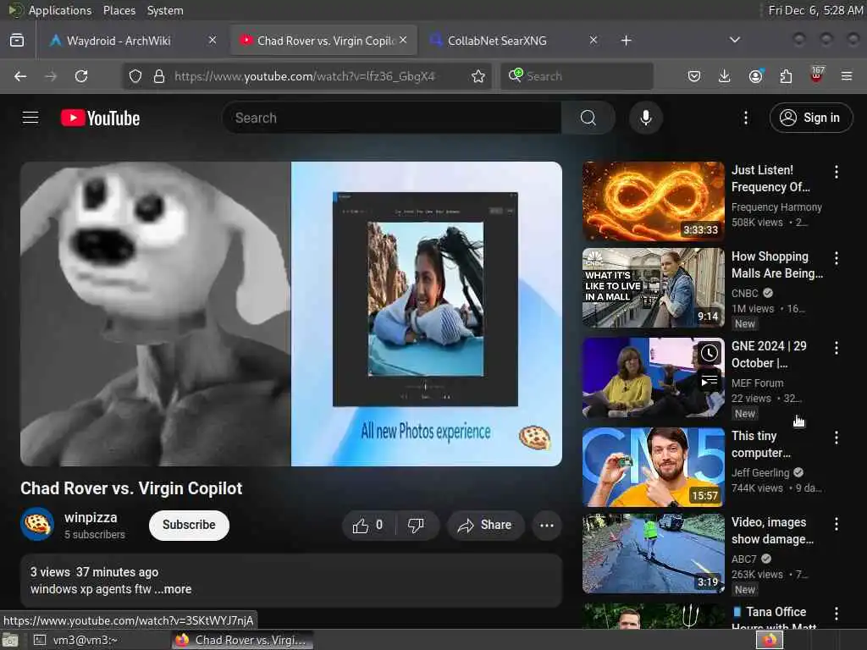Open Firefox downloads panel
Viewport: 867px width, 650px height.
(725, 76)
